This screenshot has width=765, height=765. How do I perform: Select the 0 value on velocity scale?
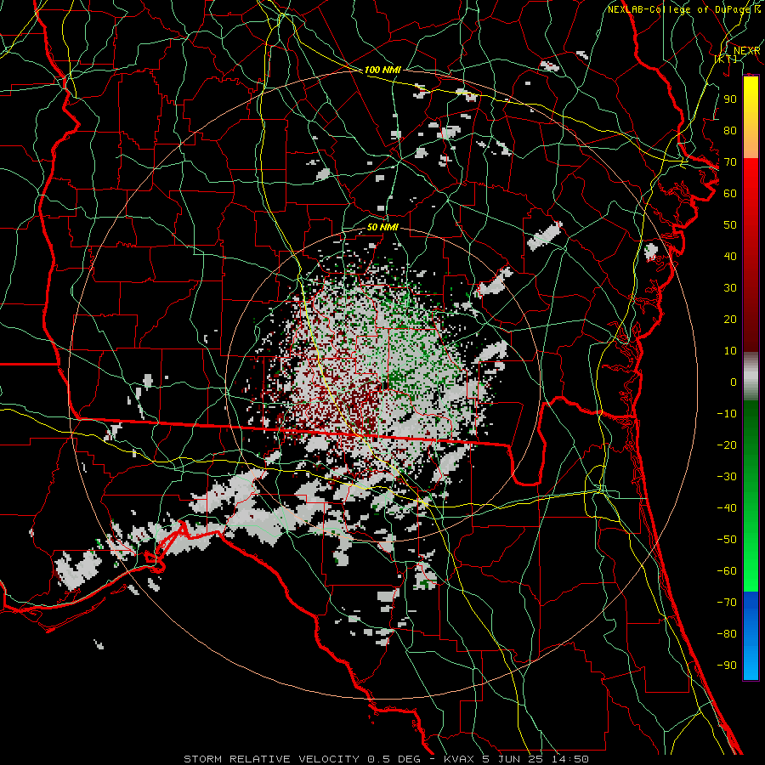pyautogui.click(x=734, y=382)
